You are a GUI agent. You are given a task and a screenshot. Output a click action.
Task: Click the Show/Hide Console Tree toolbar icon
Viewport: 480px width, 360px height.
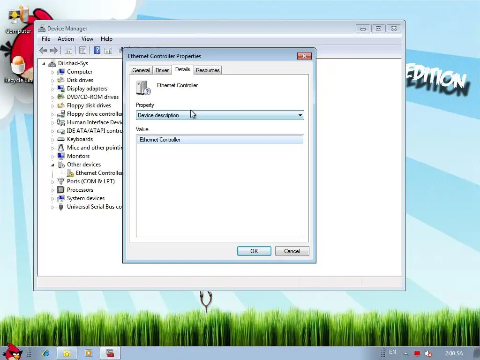pos(68,51)
